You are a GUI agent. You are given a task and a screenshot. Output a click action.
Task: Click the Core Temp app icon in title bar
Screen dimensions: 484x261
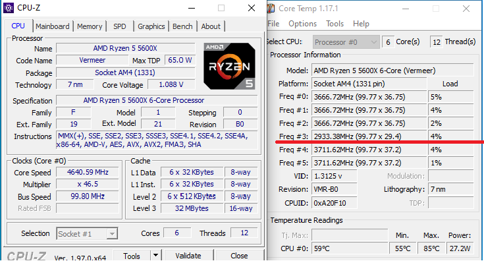(271, 9)
